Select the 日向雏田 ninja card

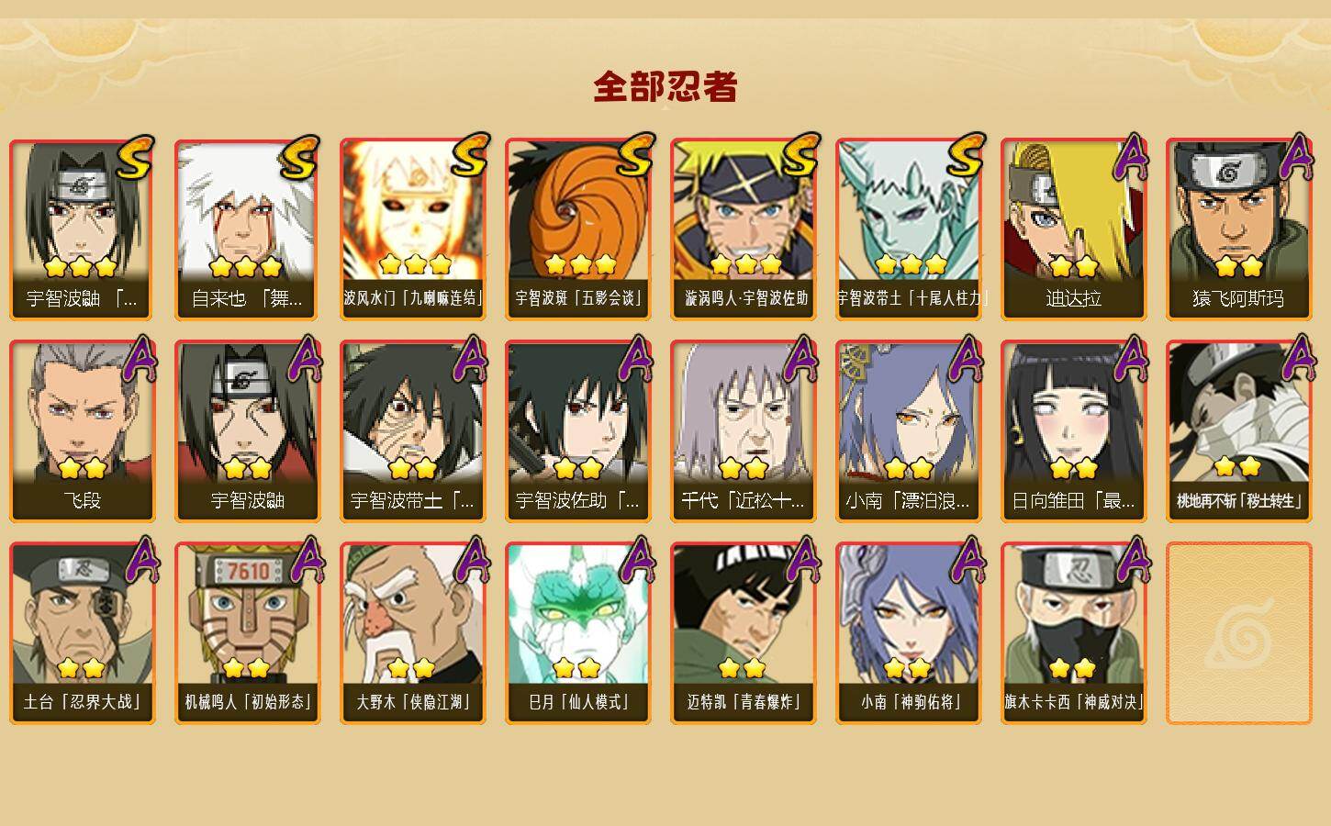(1073, 431)
